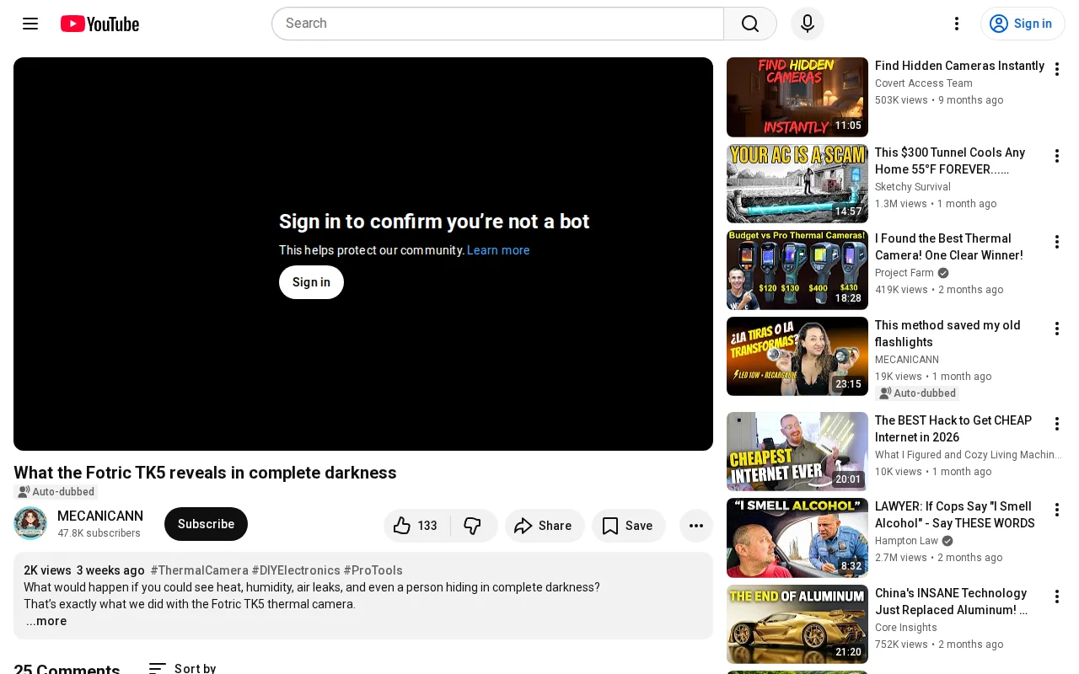
Task: Go to YouTube home via logo
Action: click(99, 24)
